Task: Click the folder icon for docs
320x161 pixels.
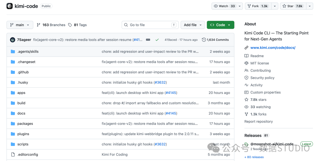Action: click(13, 113)
